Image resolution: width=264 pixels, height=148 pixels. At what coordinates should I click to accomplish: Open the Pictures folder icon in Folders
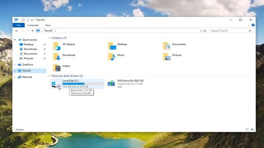point(167,57)
